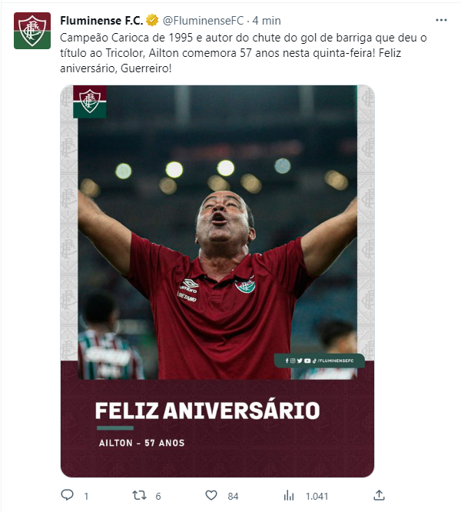Open Fluminense profile avatar crest
This screenshot has width=461, height=512.
pyautogui.click(x=32, y=31)
